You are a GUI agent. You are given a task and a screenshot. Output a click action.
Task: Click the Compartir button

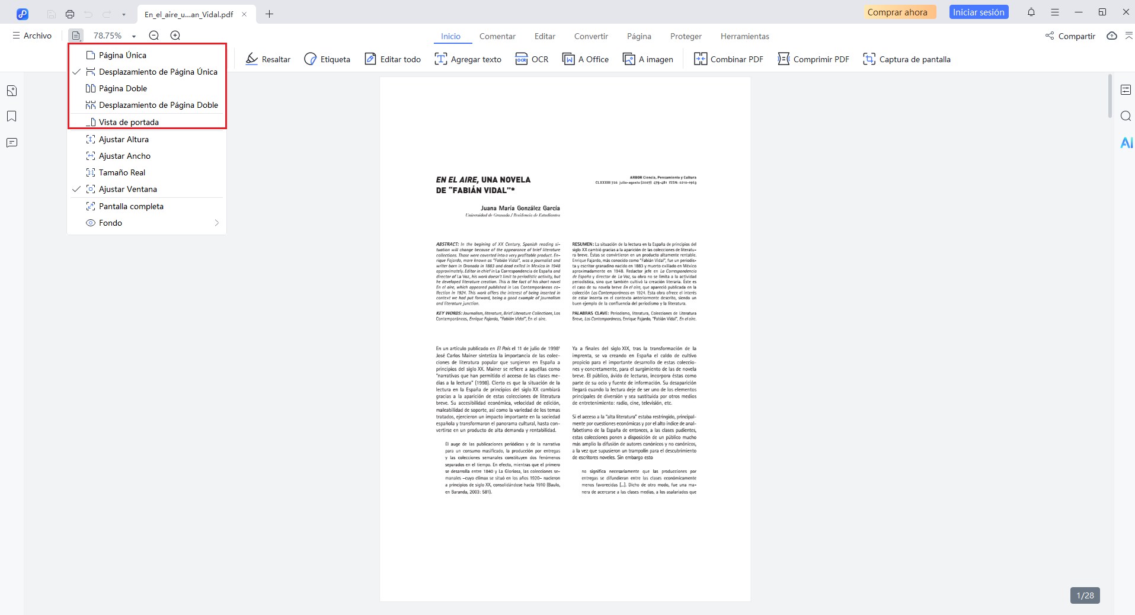point(1070,36)
